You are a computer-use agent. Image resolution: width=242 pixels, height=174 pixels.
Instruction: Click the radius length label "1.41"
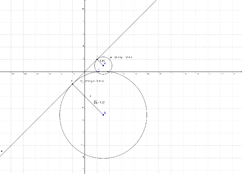click(x=102, y=61)
